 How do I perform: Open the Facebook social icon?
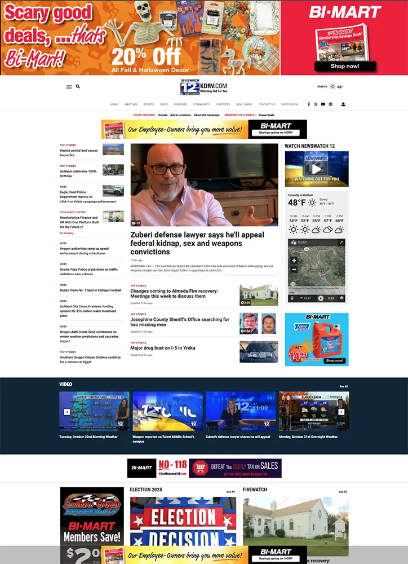coord(308,104)
